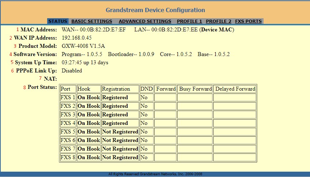Image resolution: width=310 pixels, height=177 pixels.
Task: Click the WAN IP address 192.168.0.45
Action: coord(77,38)
